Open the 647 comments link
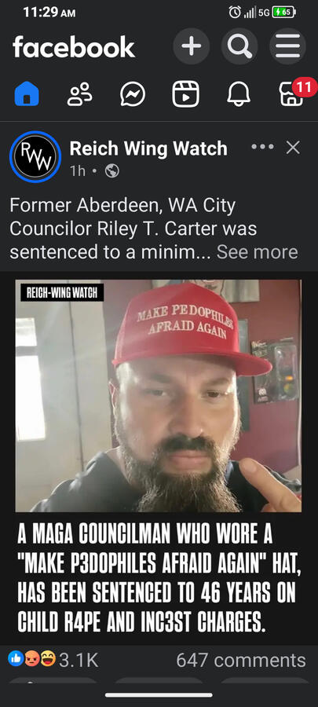The height and width of the screenshot is (707, 318). pyautogui.click(x=241, y=661)
